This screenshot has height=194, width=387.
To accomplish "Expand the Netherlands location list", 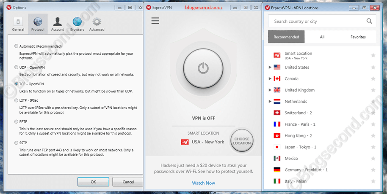I will 270,101.
